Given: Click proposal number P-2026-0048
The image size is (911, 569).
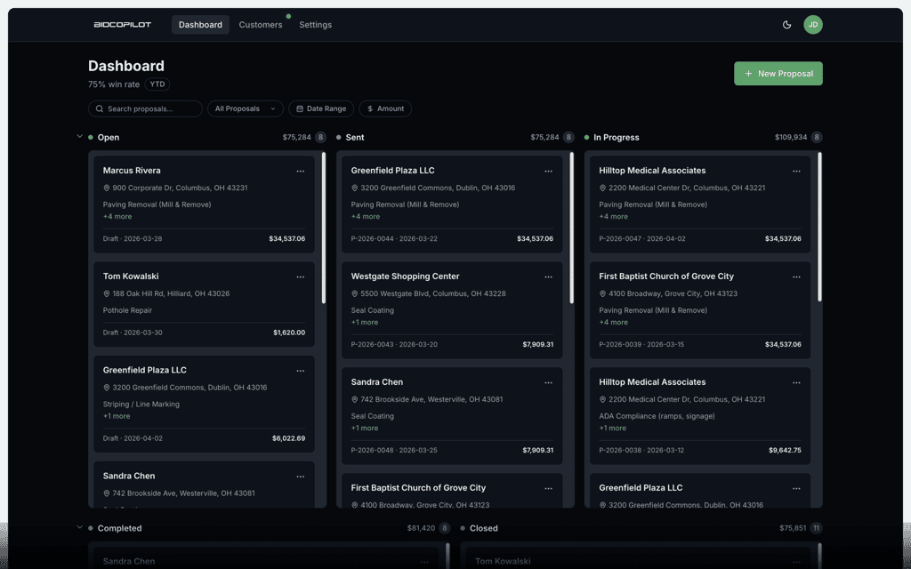Looking at the screenshot, I should [x=372, y=450].
